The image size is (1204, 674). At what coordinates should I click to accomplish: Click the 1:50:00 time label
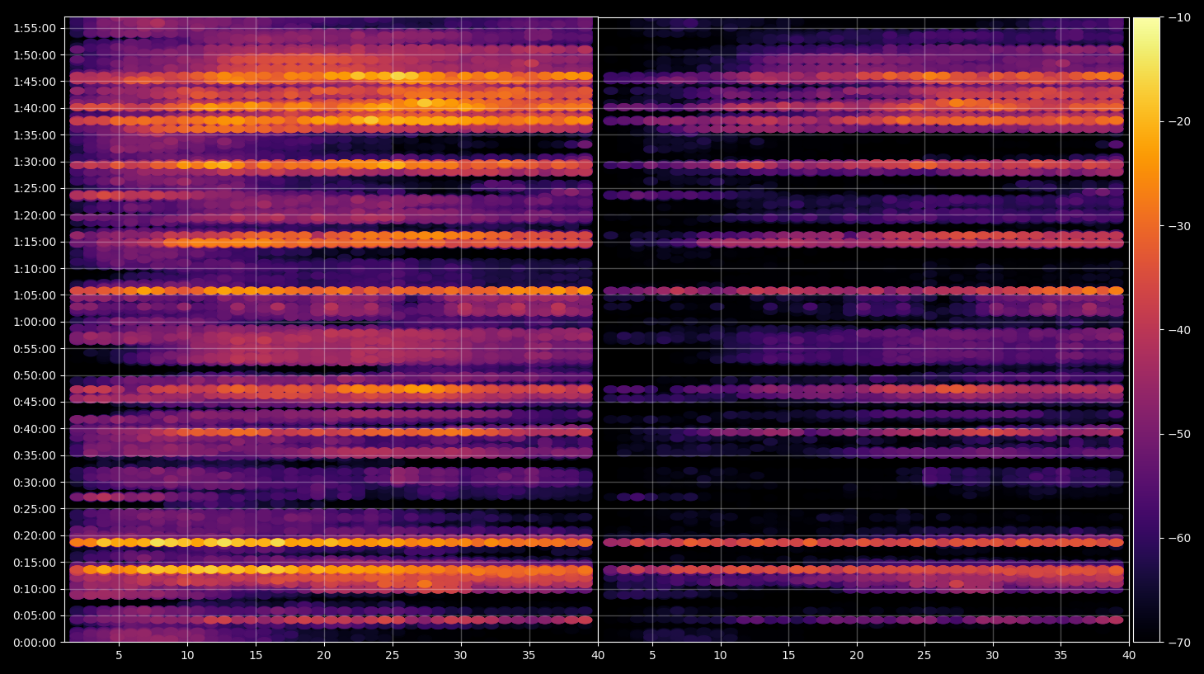coord(35,55)
